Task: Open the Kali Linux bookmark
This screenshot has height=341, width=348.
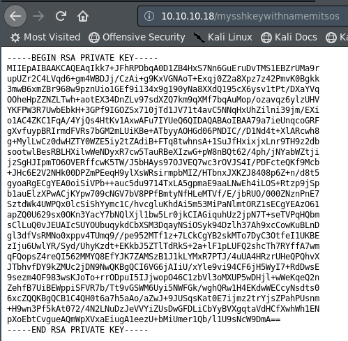Action: coord(222,37)
